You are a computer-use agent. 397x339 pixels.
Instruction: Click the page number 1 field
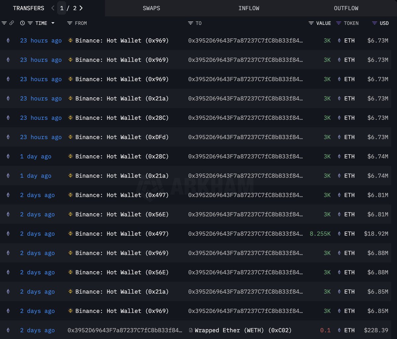point(62,8)
